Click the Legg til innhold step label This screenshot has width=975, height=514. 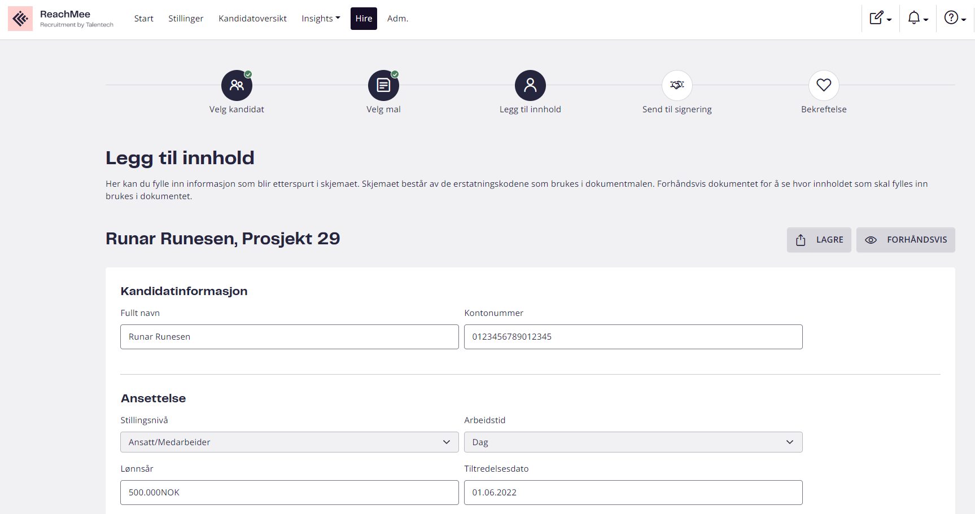click(530, 109)
